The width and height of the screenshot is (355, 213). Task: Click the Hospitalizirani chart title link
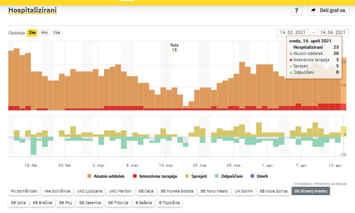[33, 10]
